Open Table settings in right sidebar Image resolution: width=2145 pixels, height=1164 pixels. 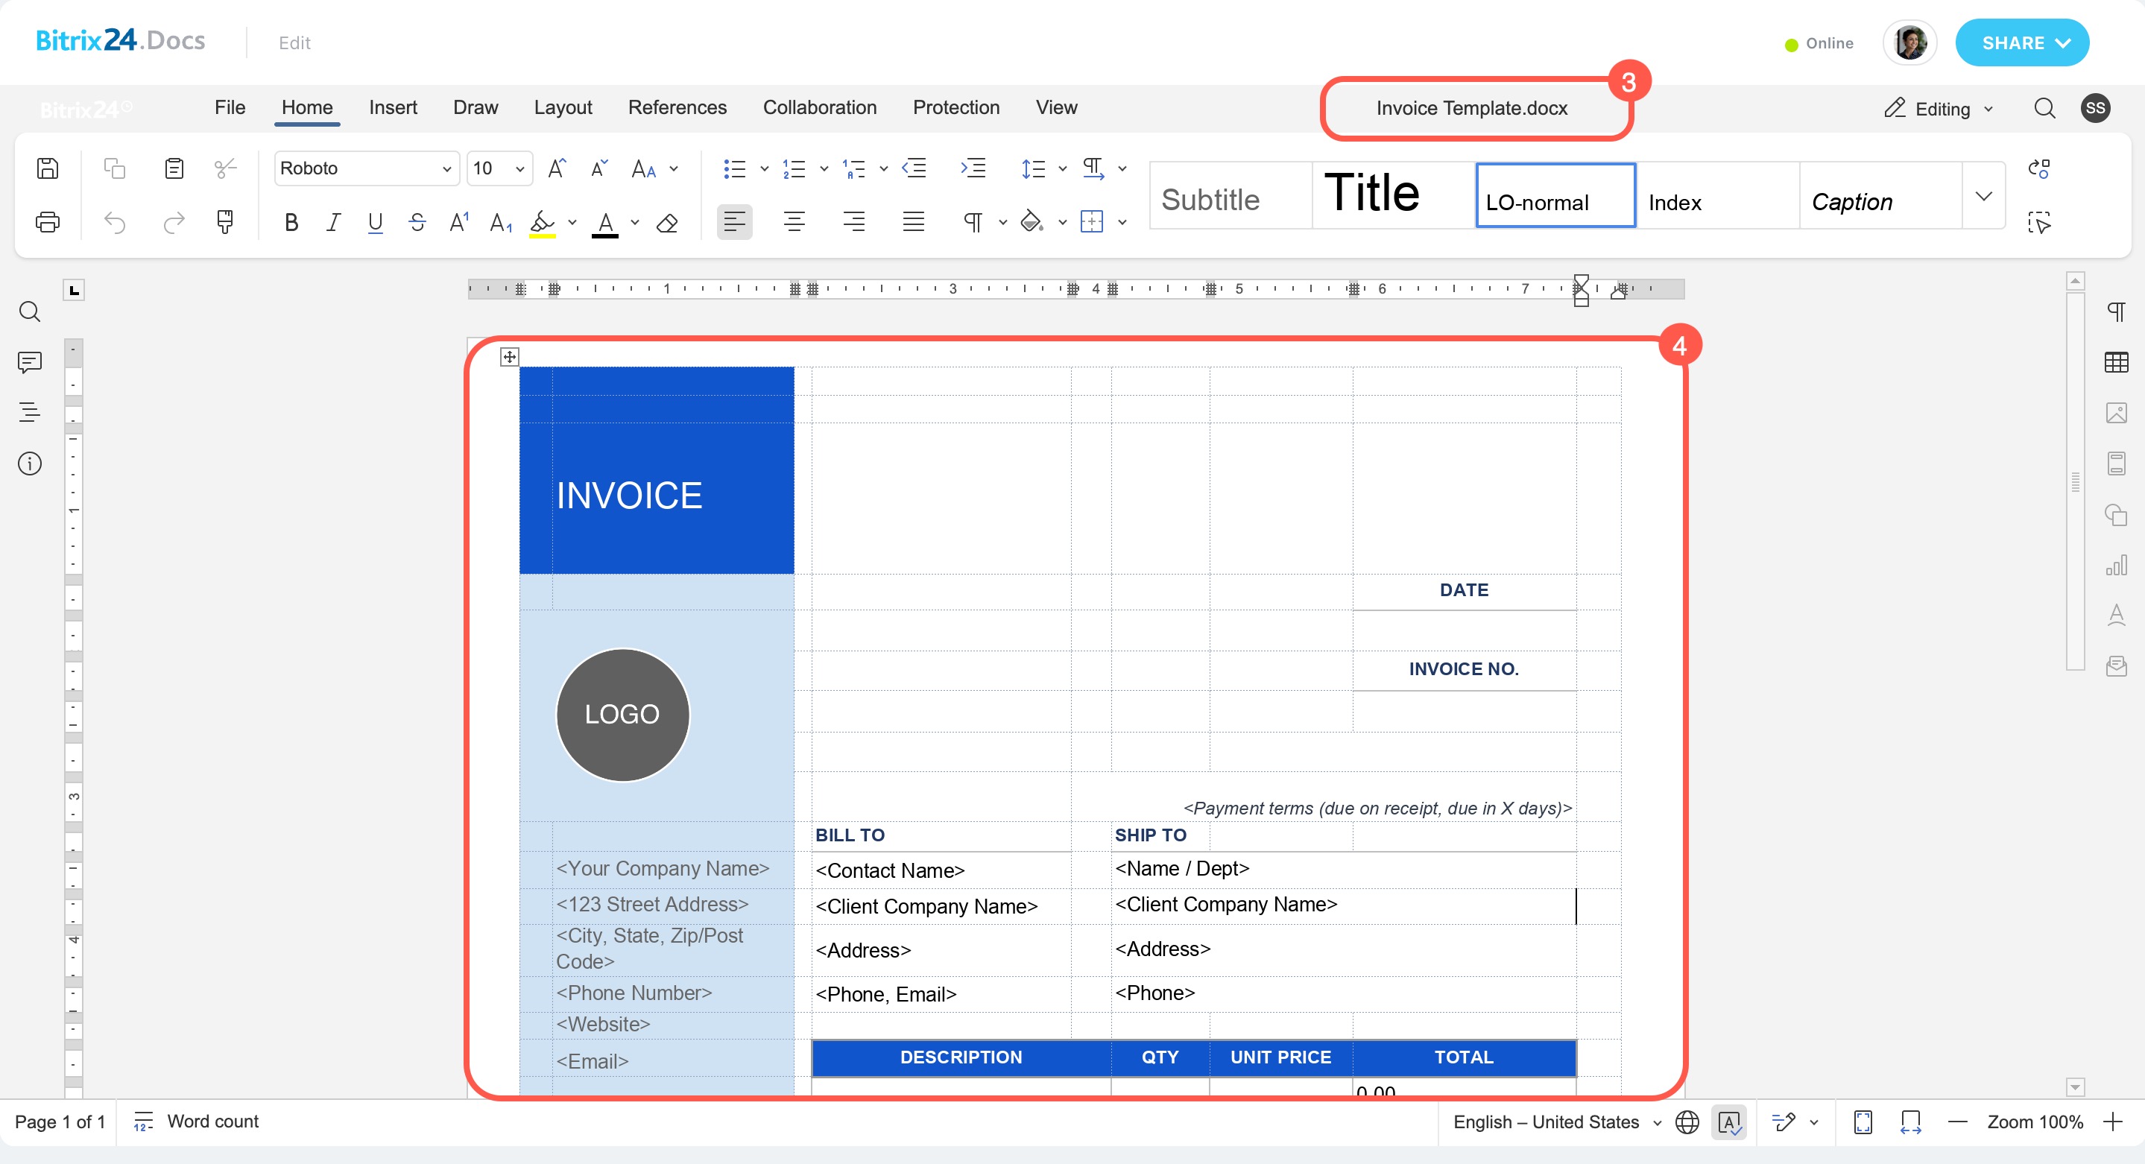[2116, 362]
